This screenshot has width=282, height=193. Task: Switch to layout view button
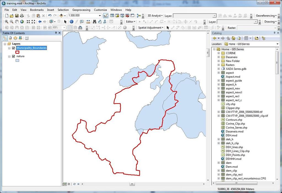pos(69,184)
